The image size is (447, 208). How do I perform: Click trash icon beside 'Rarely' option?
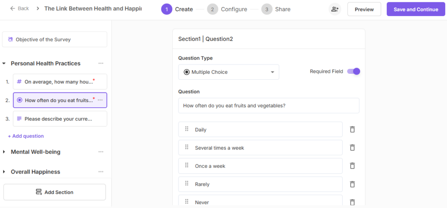[352, 184]
